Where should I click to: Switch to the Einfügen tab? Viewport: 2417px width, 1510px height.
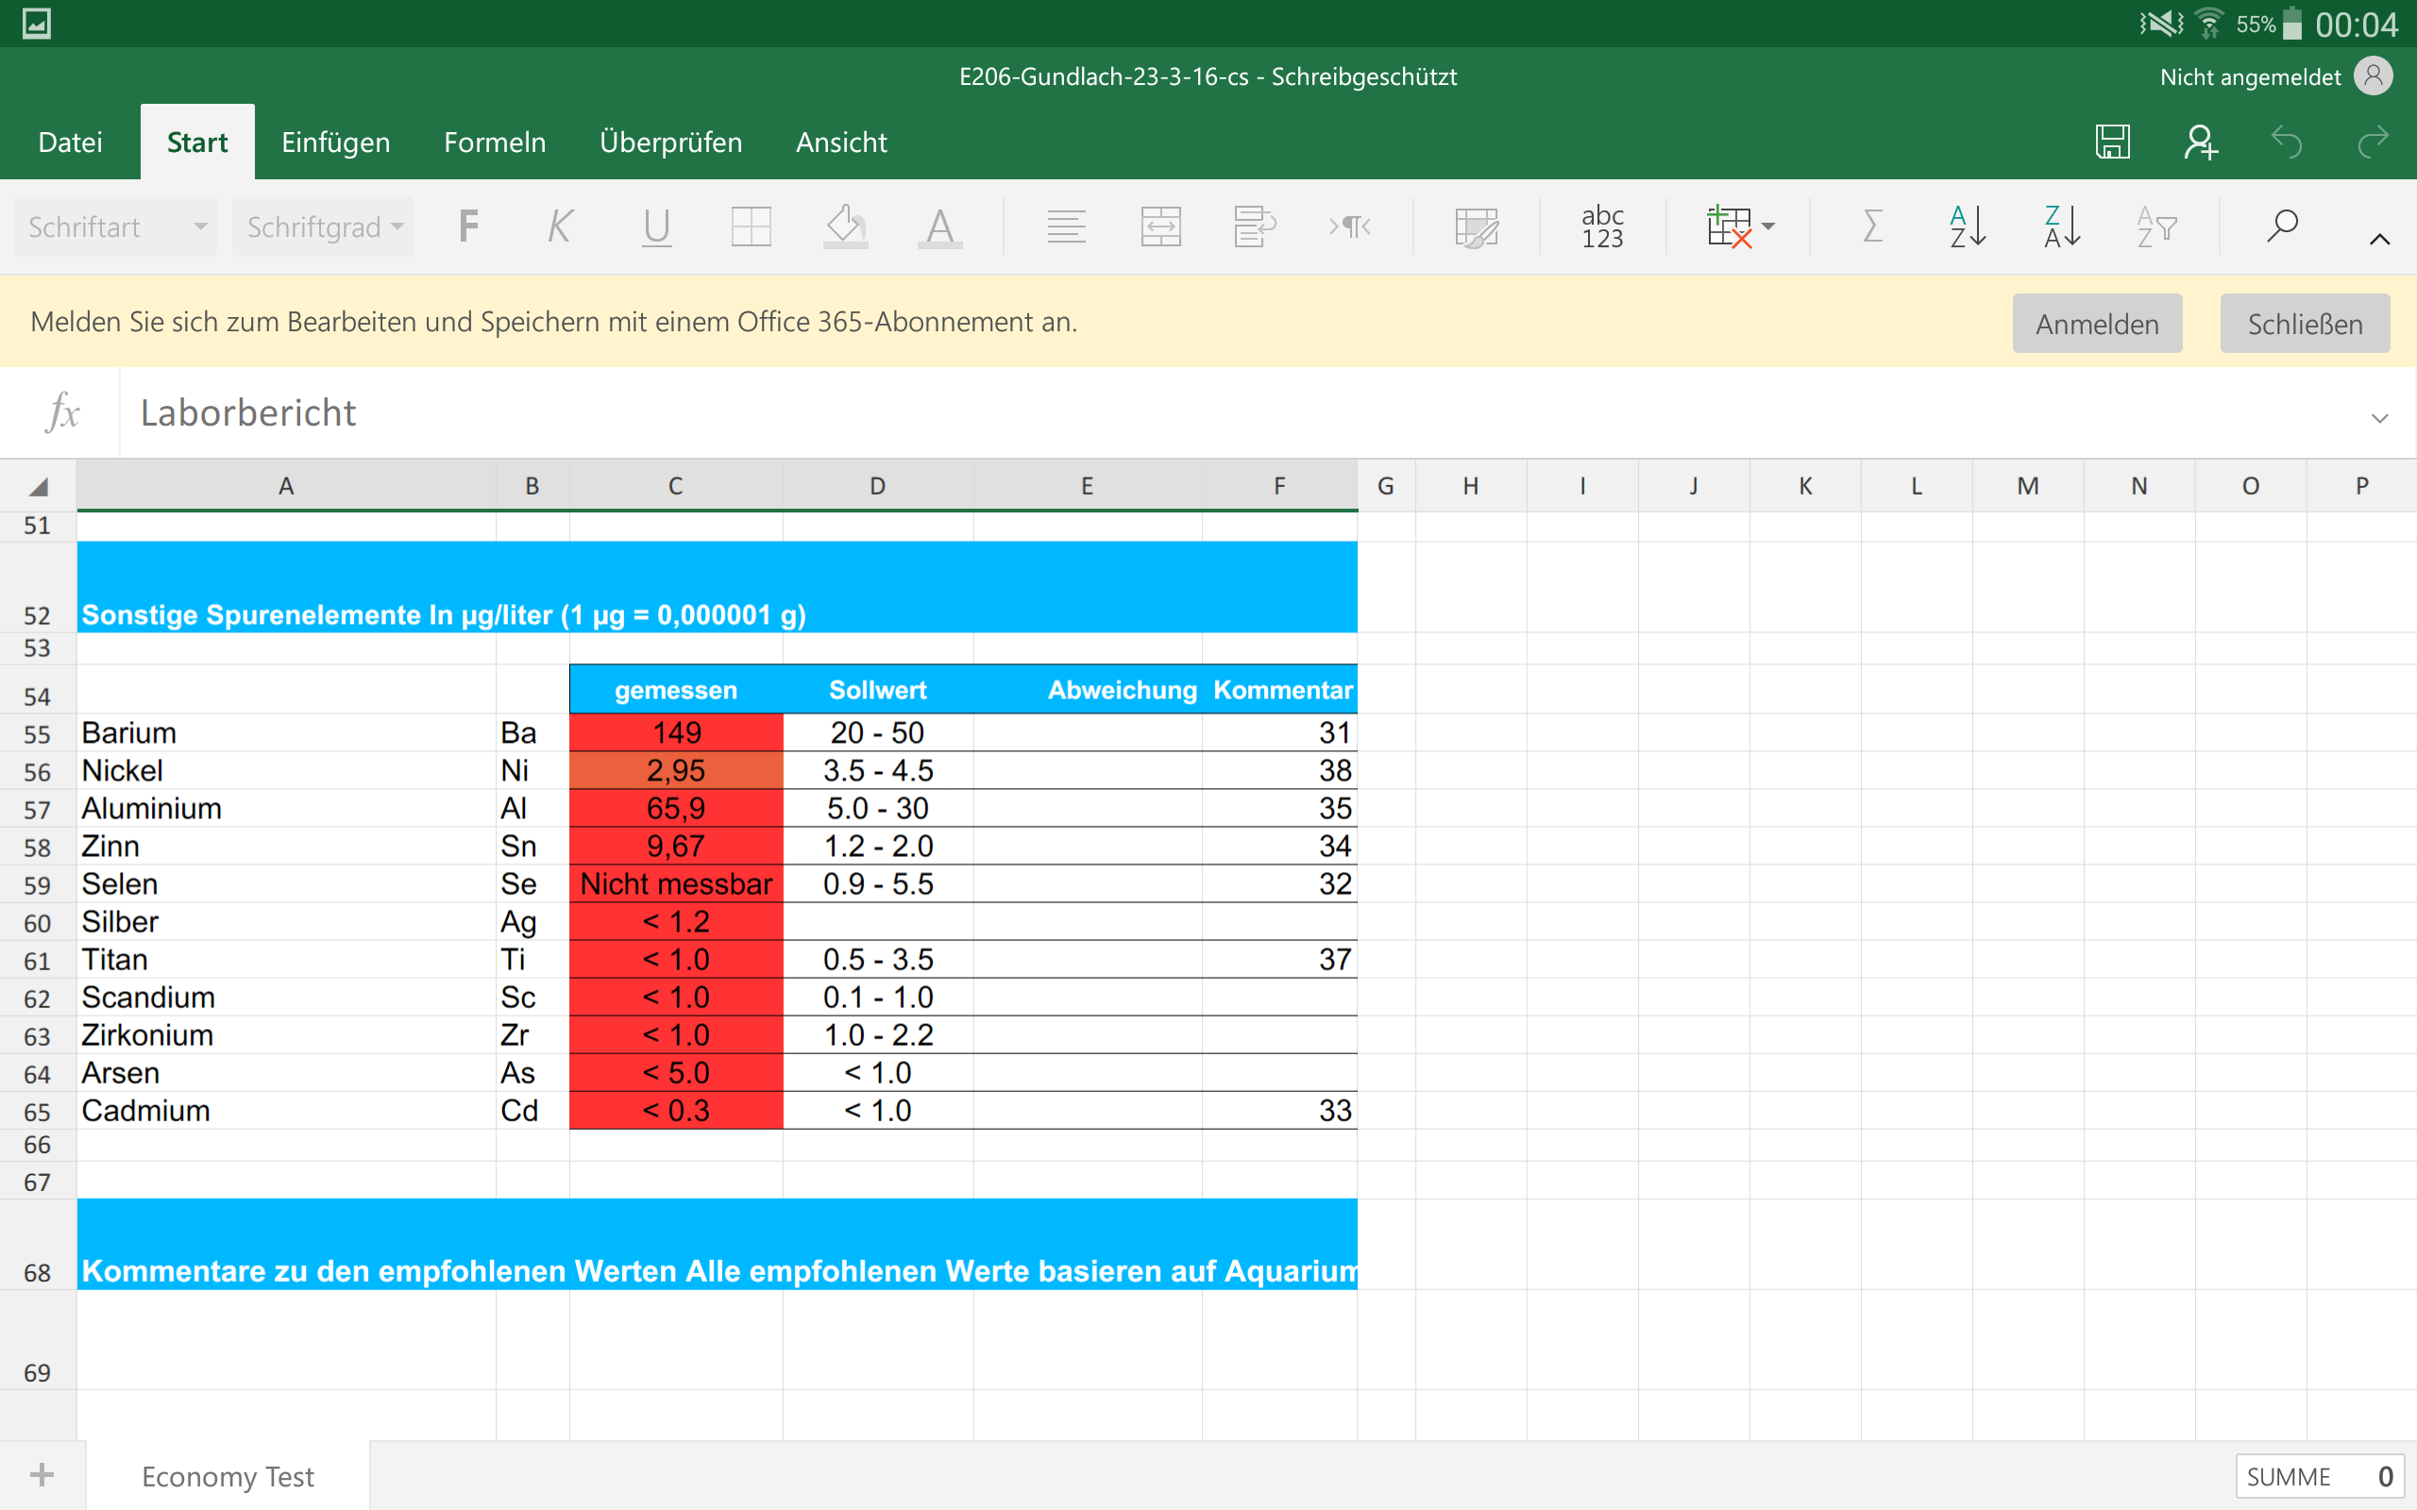point(335,142)
